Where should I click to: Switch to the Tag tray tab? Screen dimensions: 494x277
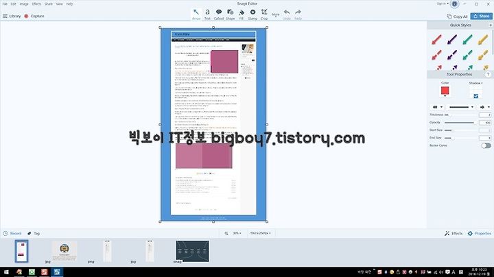click(x=34, y=233)
